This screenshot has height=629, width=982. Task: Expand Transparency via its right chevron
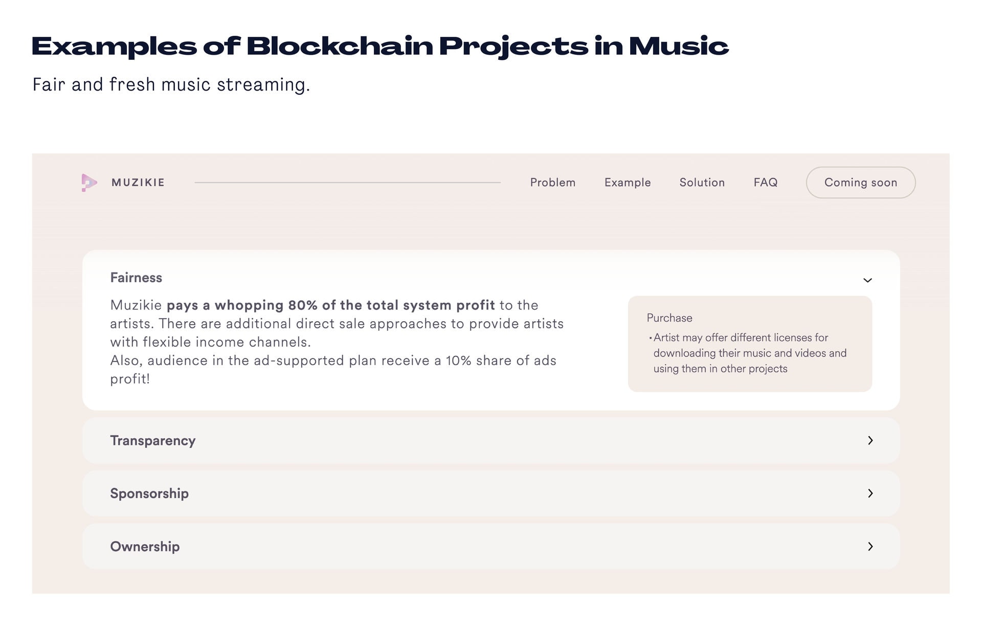(x=870, y=440)
